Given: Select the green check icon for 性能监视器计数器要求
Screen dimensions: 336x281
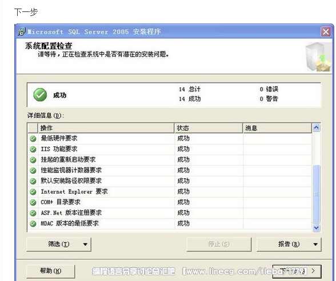Looking at the screenshot, I should click(33, 170).
